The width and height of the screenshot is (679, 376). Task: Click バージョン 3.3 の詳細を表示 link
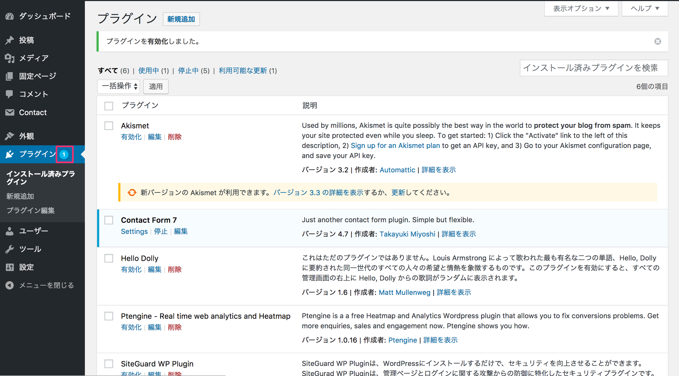tap(318, 192)
